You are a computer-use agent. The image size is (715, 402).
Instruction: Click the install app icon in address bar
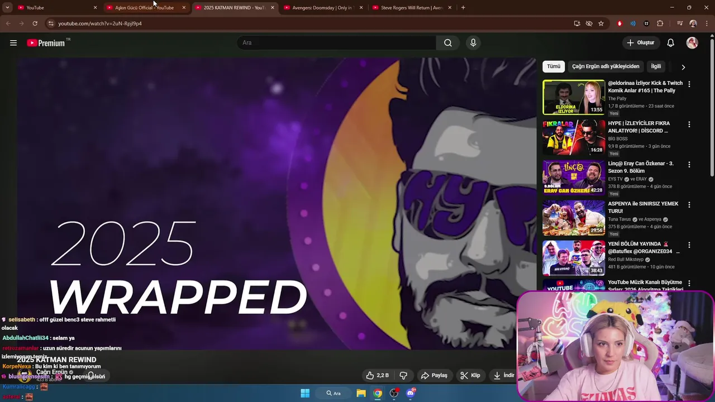coord(577,23)
